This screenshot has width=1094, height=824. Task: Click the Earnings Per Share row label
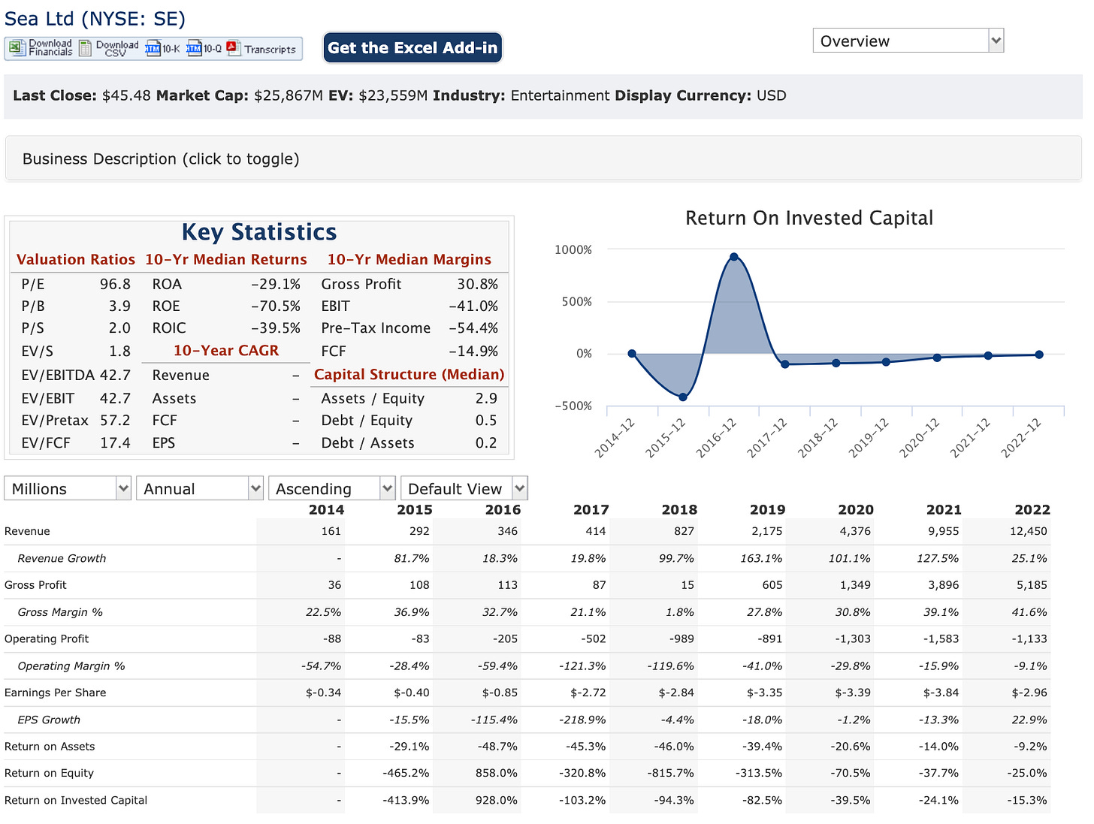point(55,693)
